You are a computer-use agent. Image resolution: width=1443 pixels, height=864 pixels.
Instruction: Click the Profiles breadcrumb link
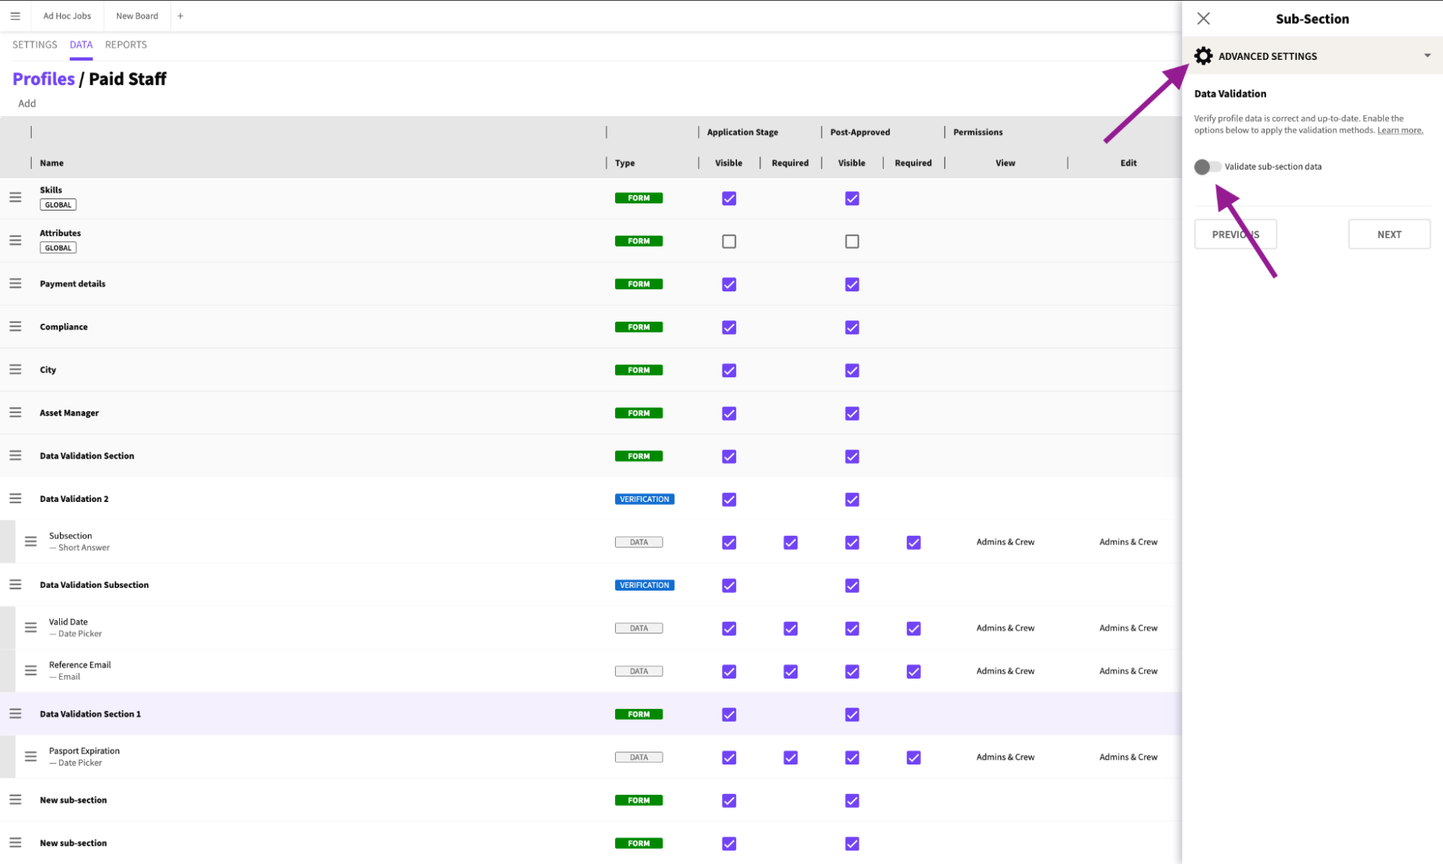tap(43, 79)
